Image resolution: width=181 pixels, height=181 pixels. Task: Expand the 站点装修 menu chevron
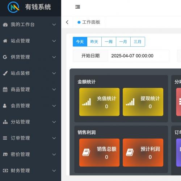pyautogui.click(x=54, y=73)
